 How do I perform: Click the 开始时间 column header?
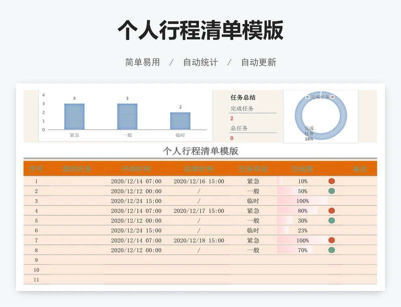(x=136, y=169)
